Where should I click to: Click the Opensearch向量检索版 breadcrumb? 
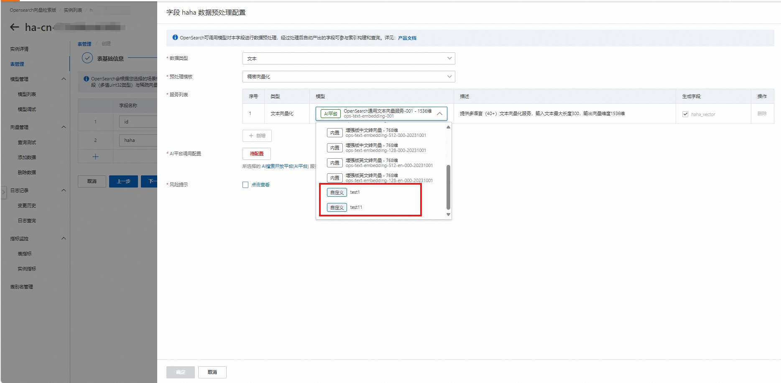(x=33, y=10)
